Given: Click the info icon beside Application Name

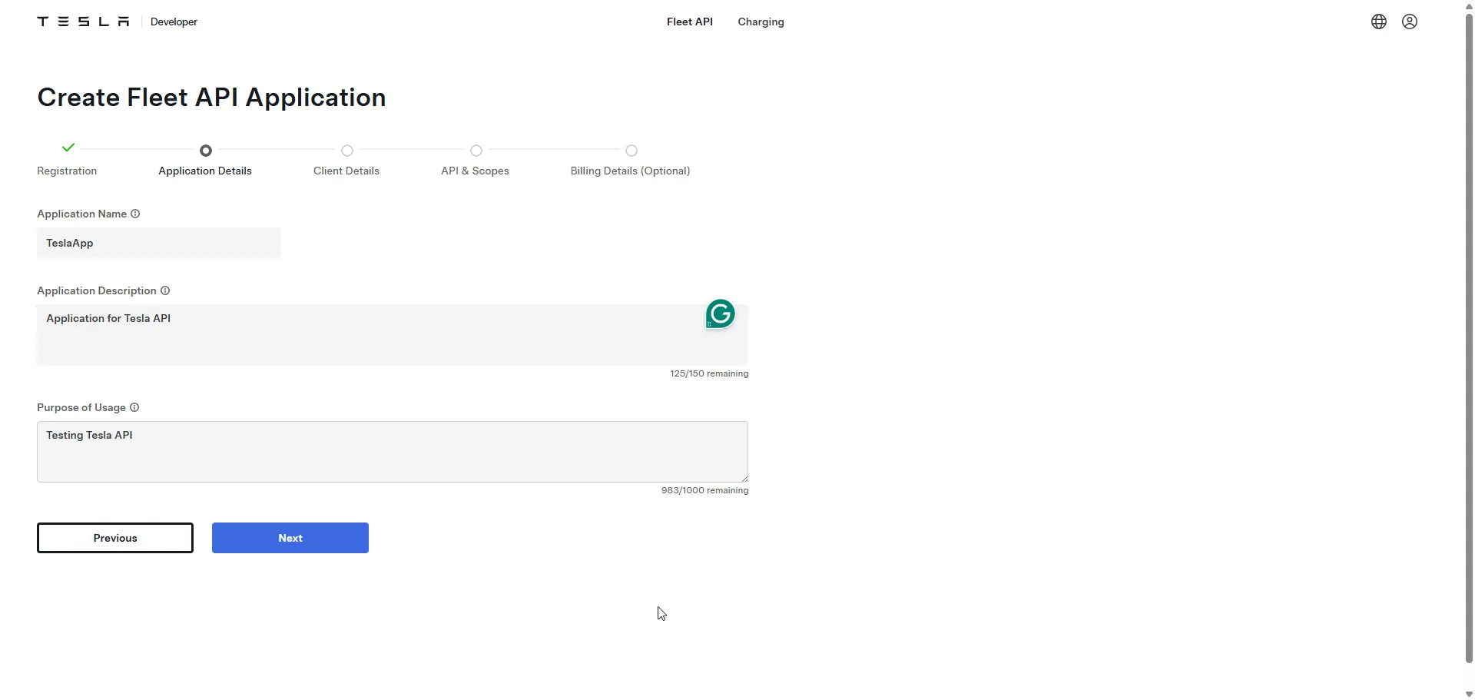Looking at the screenshot, I should [x=135, y=214].
